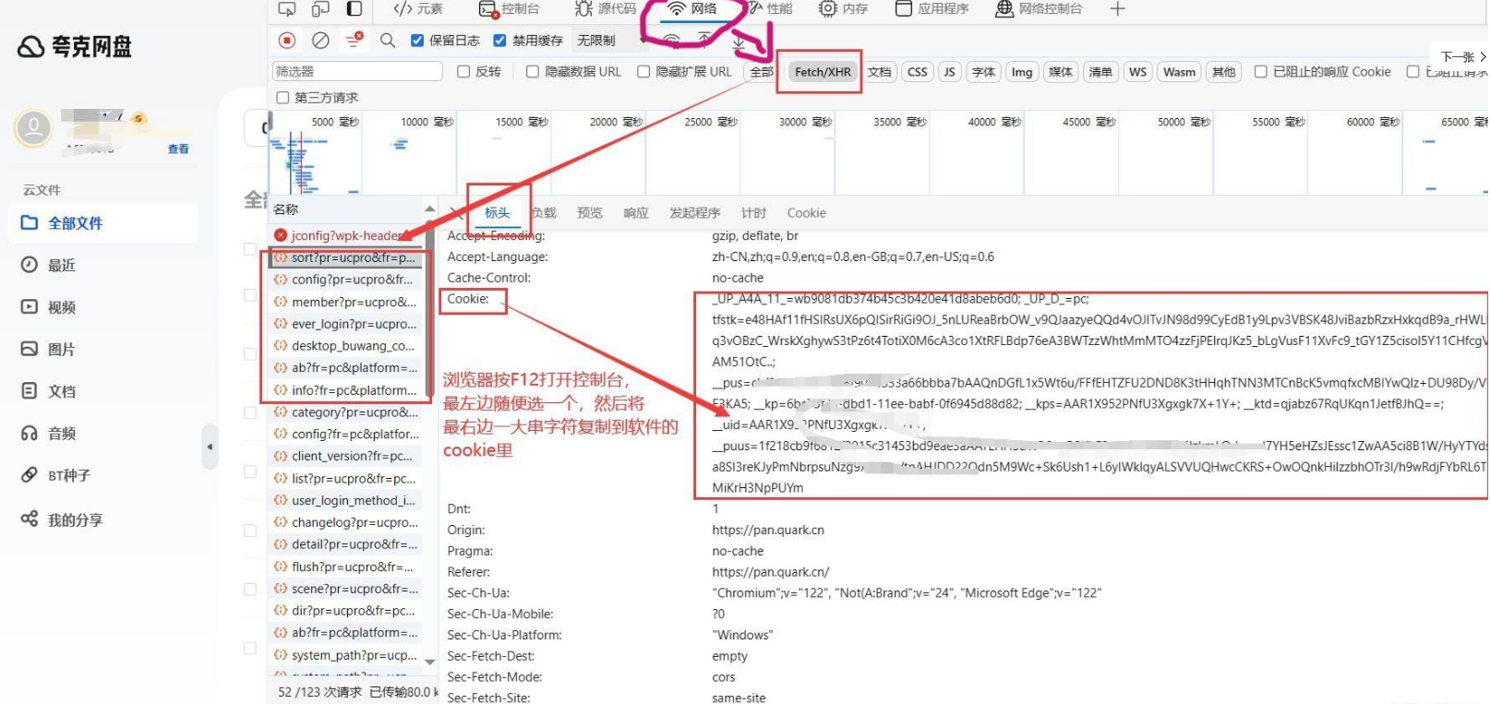
Task: Click the export HAR download icon
Action: tap(739, 42)
